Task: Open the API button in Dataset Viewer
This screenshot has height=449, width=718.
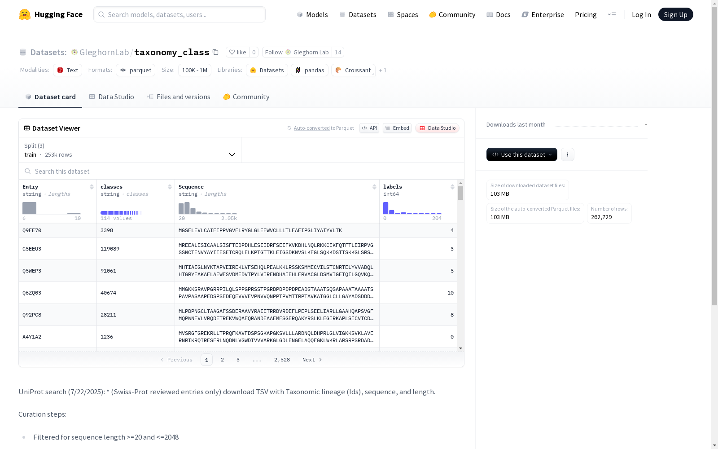Action: (x=369, y=128)
